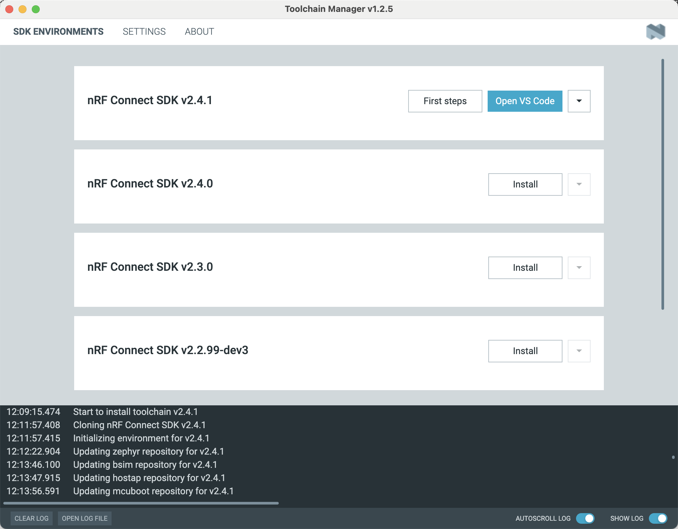This screenshot has width=678, height=529.
Task: Open the SDK ENVIRONMENTS tab
Action: (58, 32)
